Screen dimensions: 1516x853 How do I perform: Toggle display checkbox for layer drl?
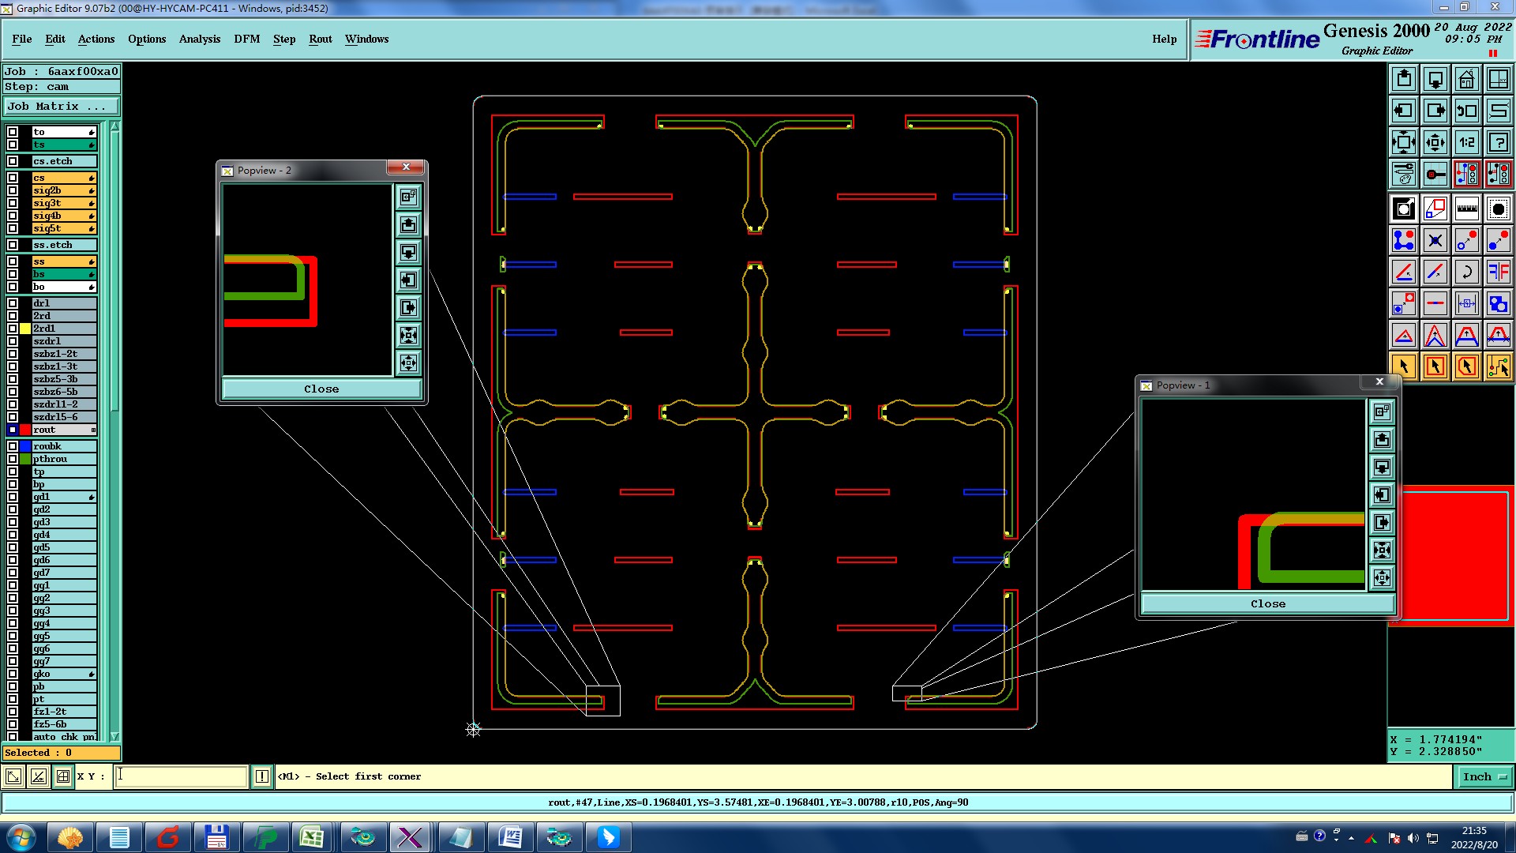[x=13, y=303]
